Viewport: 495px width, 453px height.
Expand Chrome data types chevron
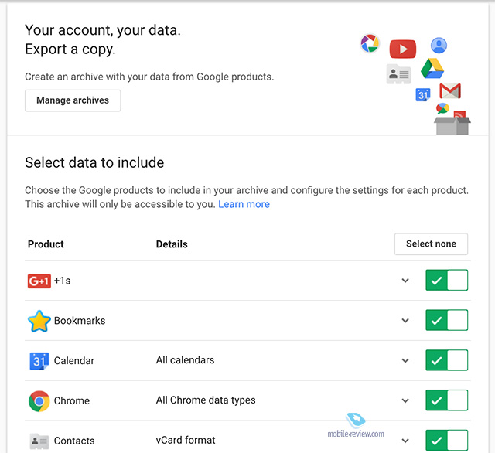click(x=405, y=400)
